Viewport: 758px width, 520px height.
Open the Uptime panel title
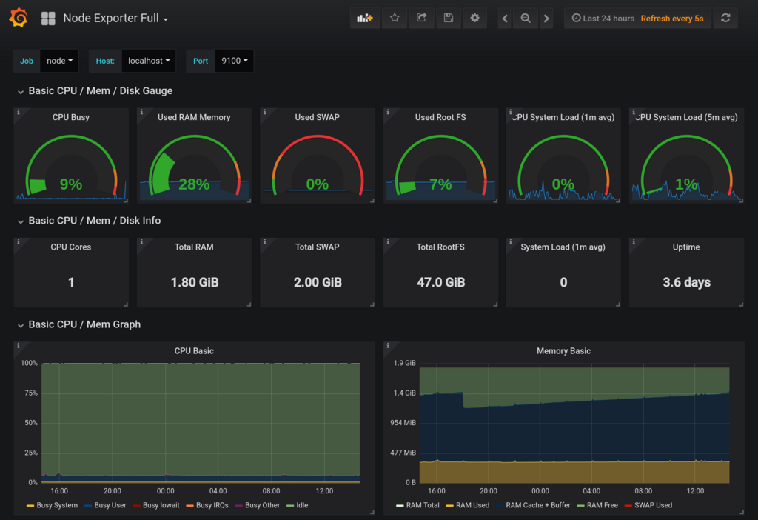(686, 247)
